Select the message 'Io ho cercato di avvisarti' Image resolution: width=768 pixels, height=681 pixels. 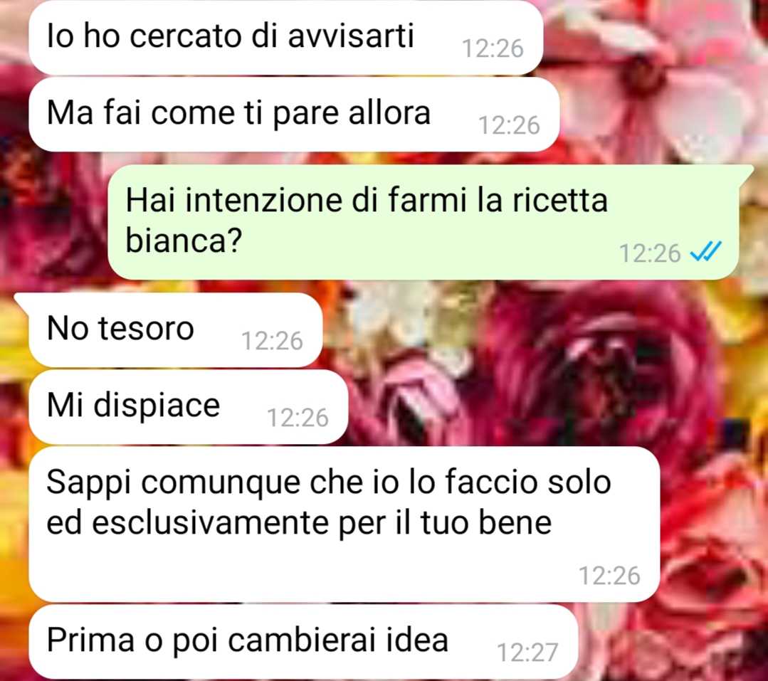pos(286,38)
